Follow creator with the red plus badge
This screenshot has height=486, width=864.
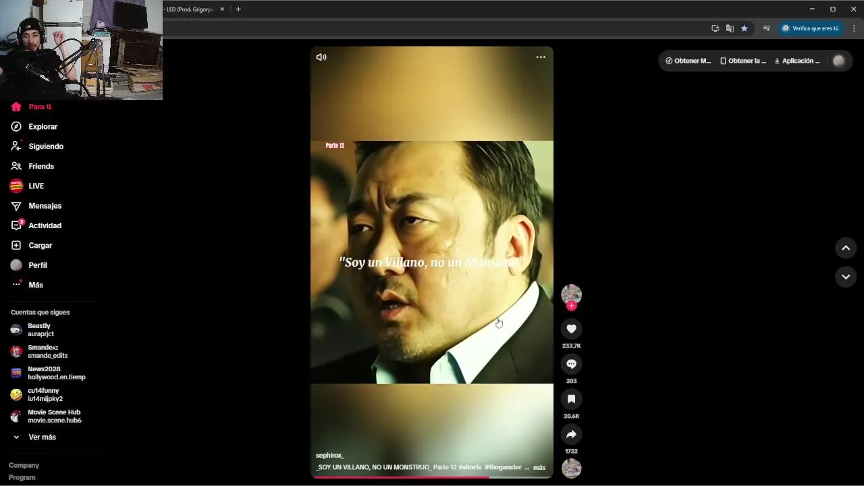(571, 306)
